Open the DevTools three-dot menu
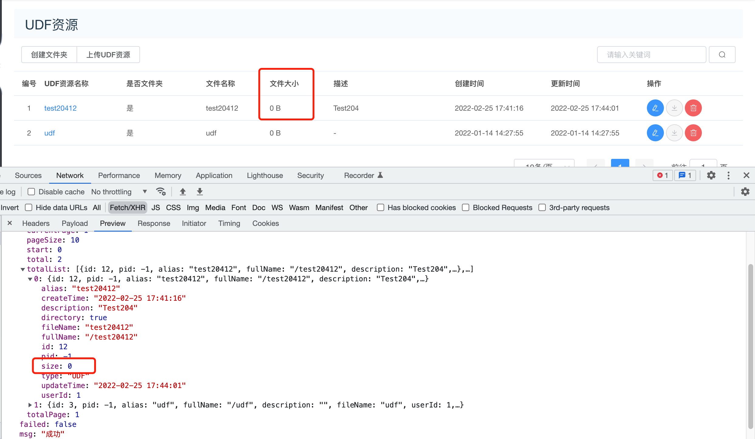This screenshot has width=755, height=439. point(728,175)
